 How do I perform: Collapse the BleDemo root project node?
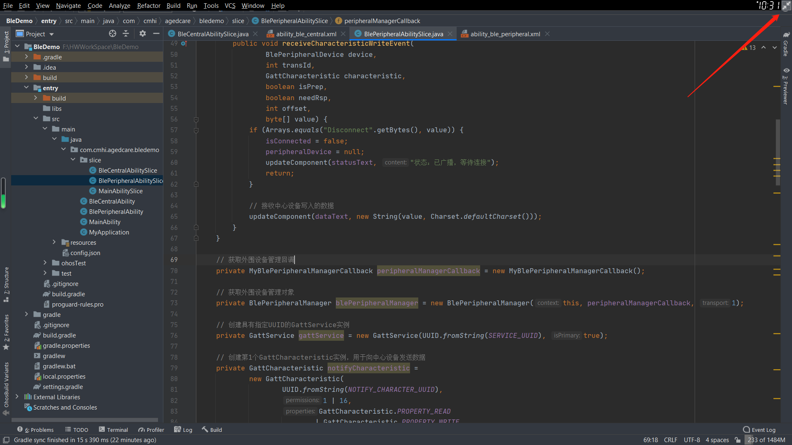click(17, 47)
